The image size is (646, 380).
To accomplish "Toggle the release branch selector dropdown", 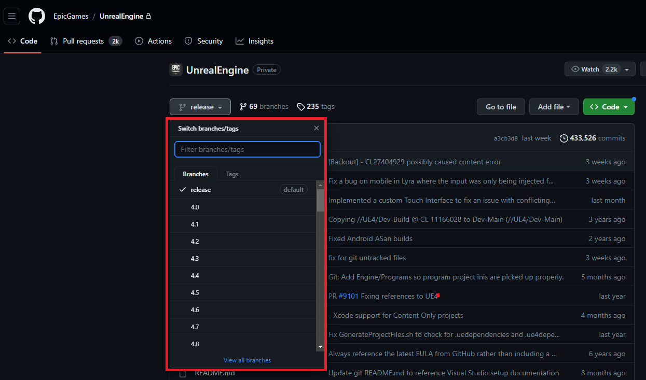I will point(200,107).
